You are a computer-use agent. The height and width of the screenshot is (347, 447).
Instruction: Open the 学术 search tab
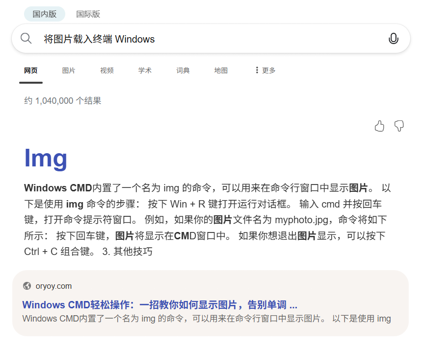145,70
